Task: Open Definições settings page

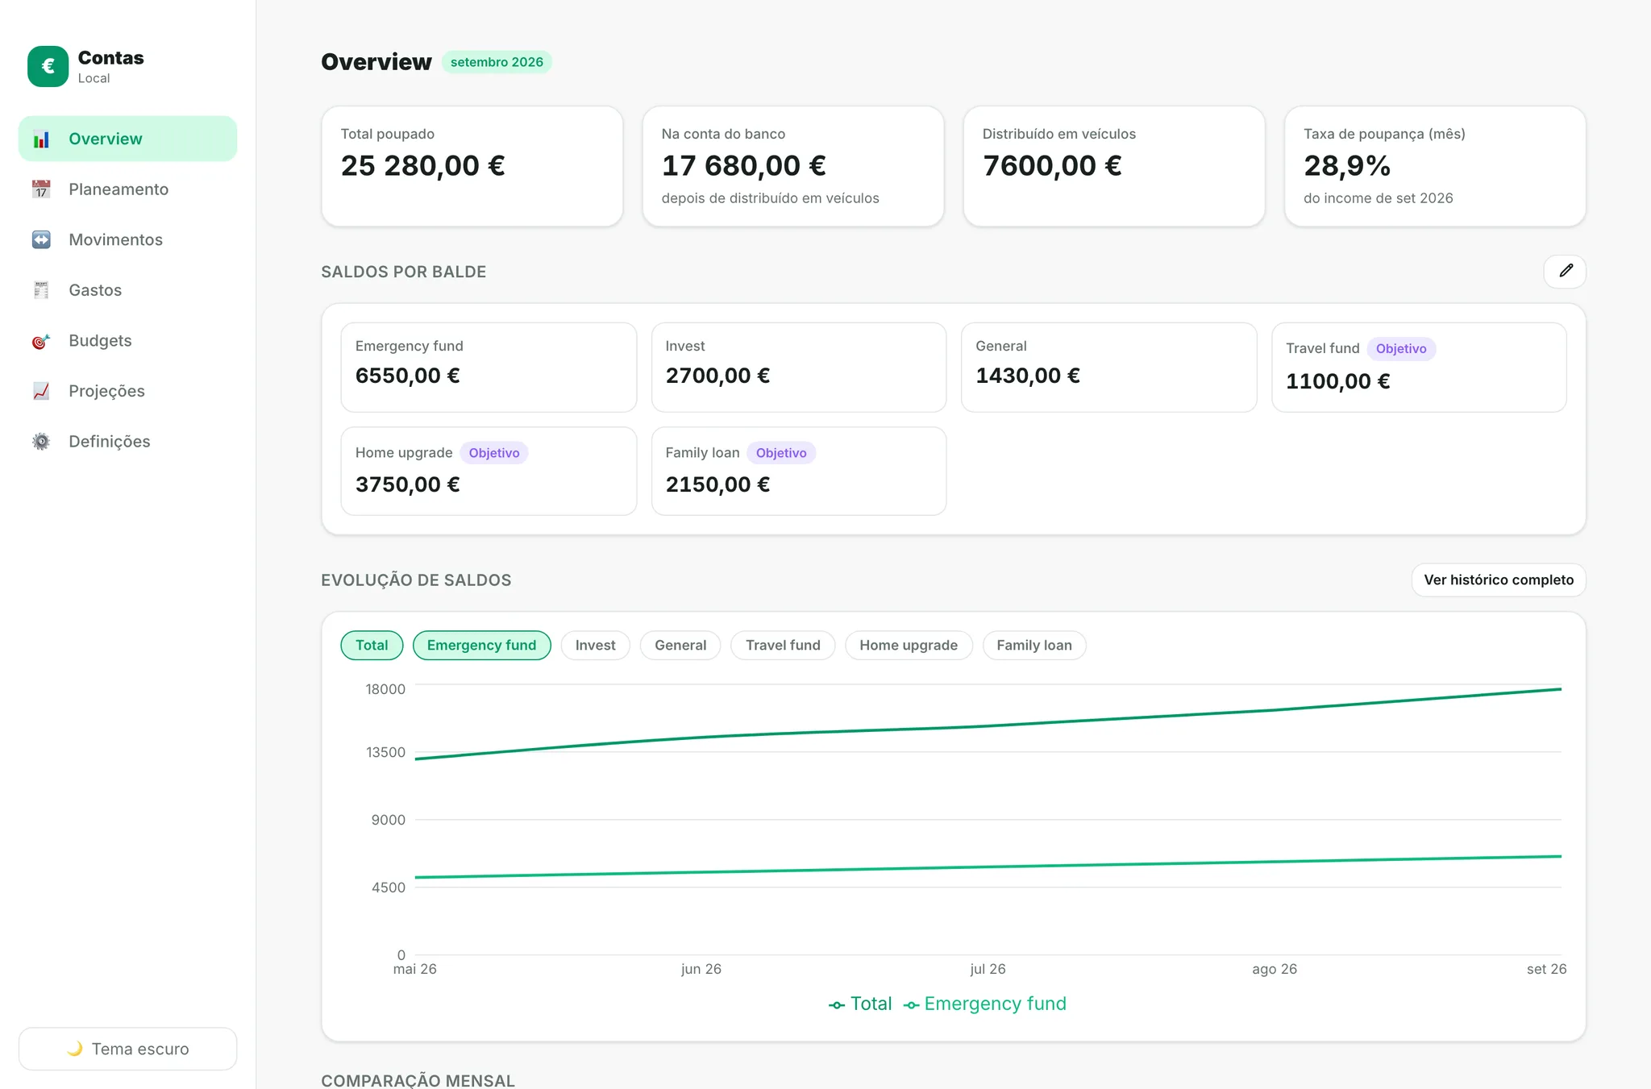Action: 128,442
